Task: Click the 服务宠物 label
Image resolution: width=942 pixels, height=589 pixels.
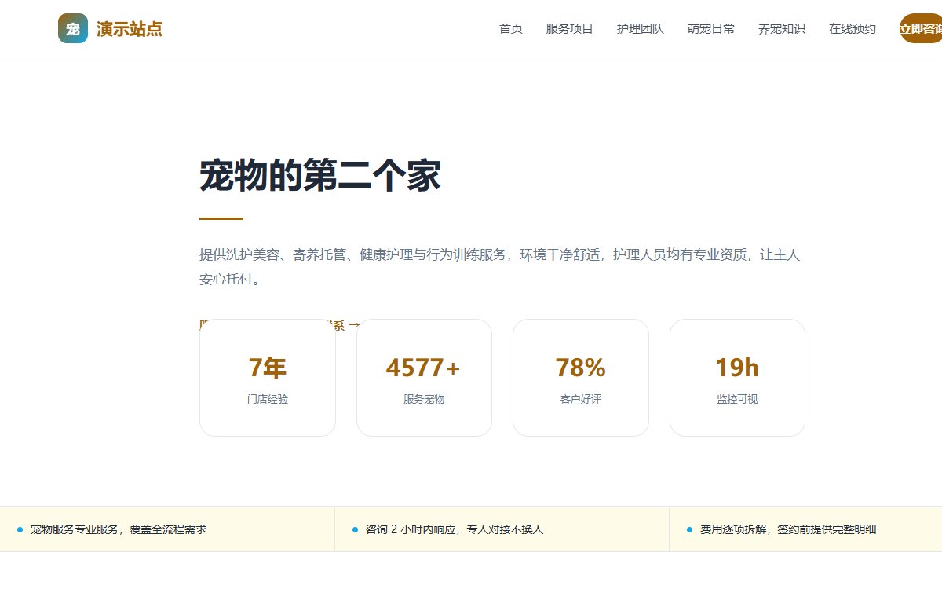Action: pos(424,399)
